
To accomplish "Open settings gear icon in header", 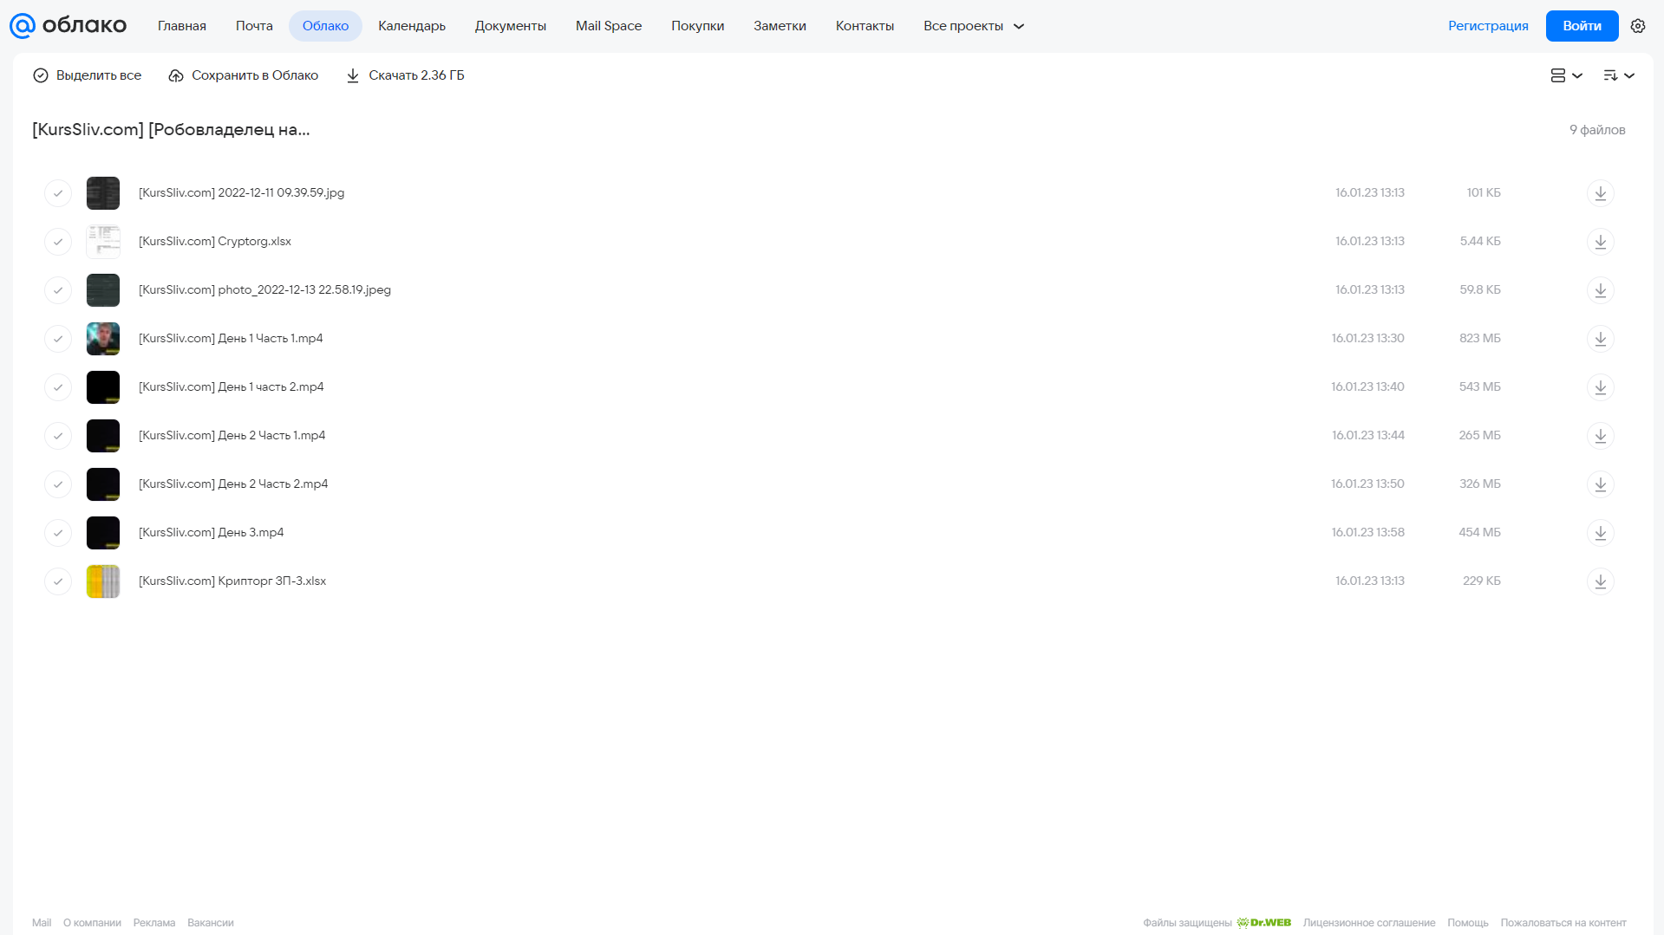I will (x=1637, y=26).
